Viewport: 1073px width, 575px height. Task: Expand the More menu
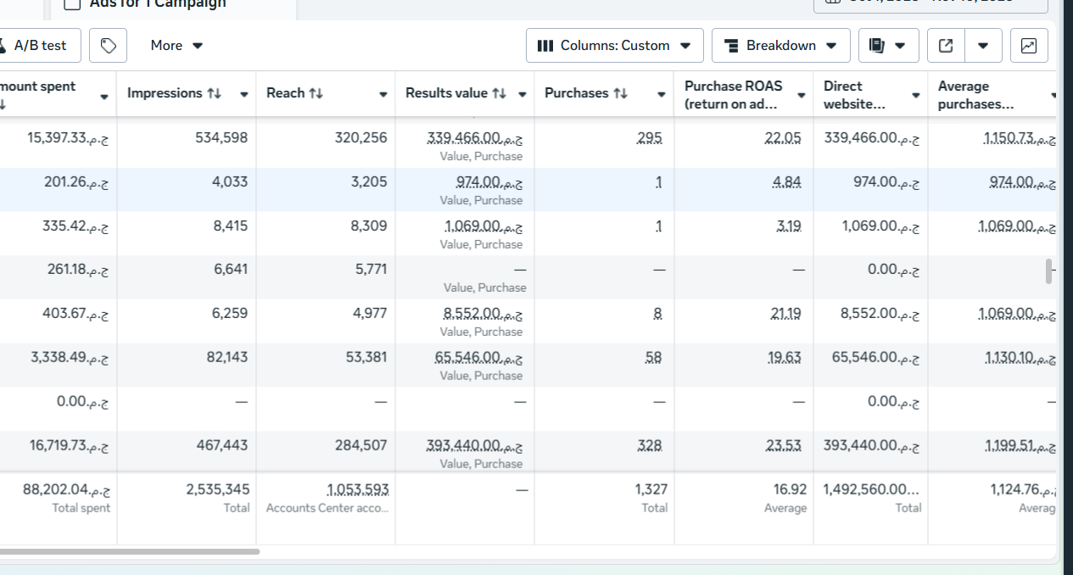pyautogui.click(x=176, y=45)
